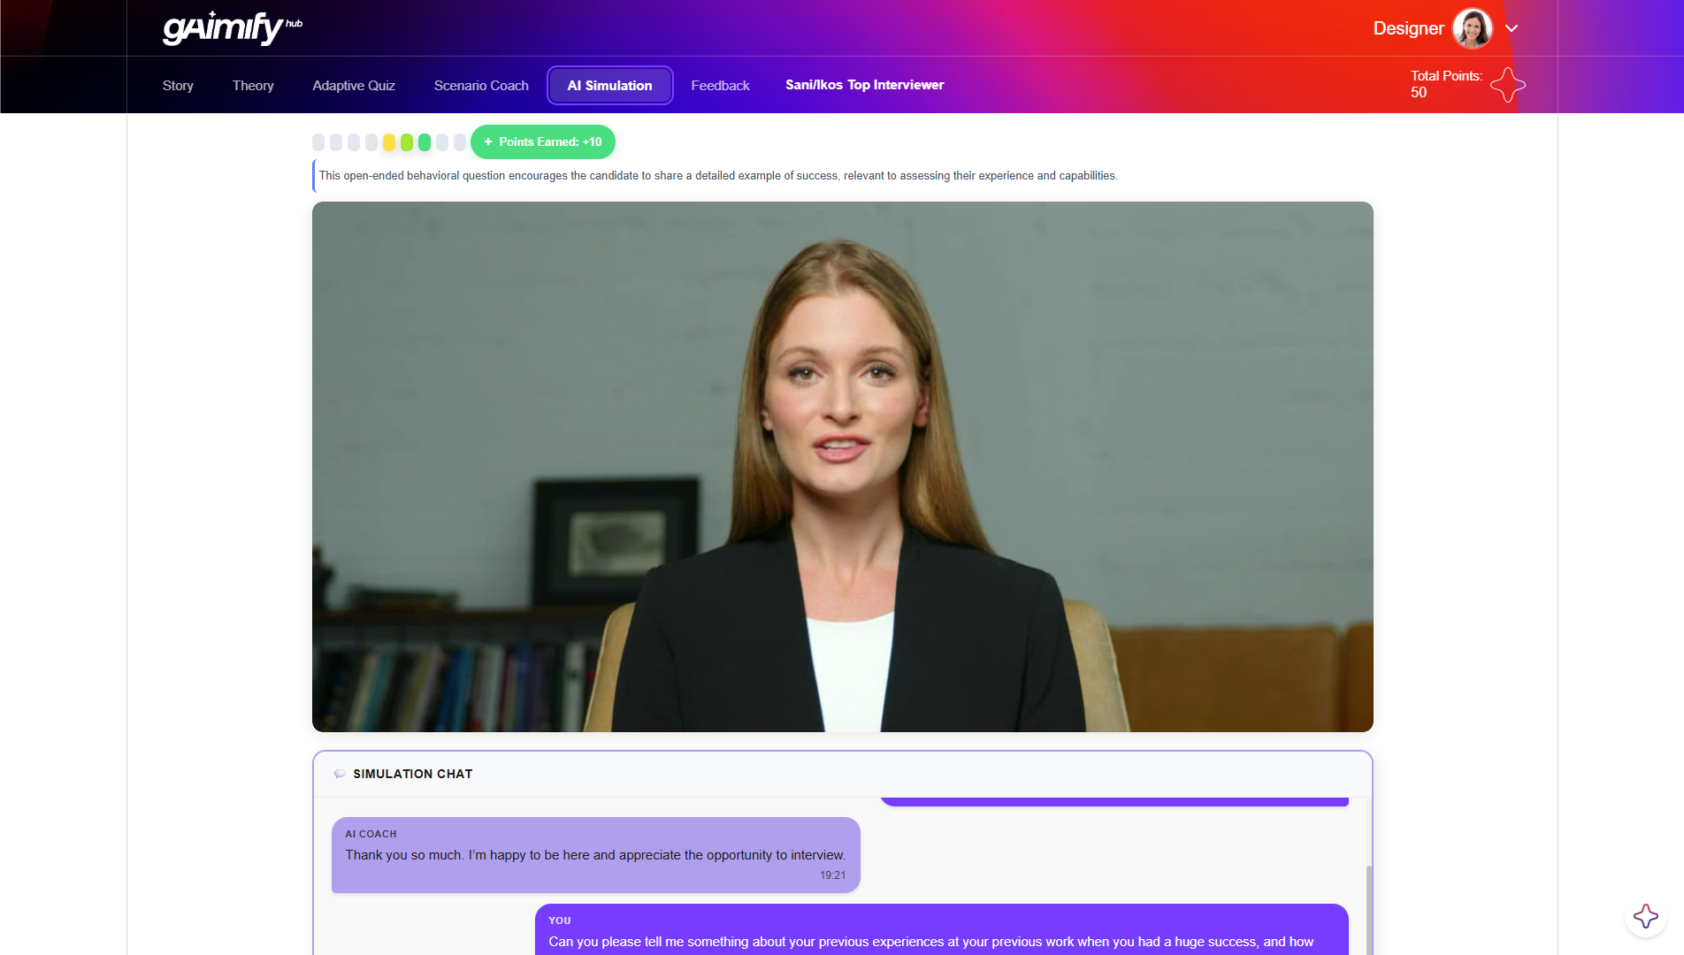Go to the Story tab

[x=178, y=86]
